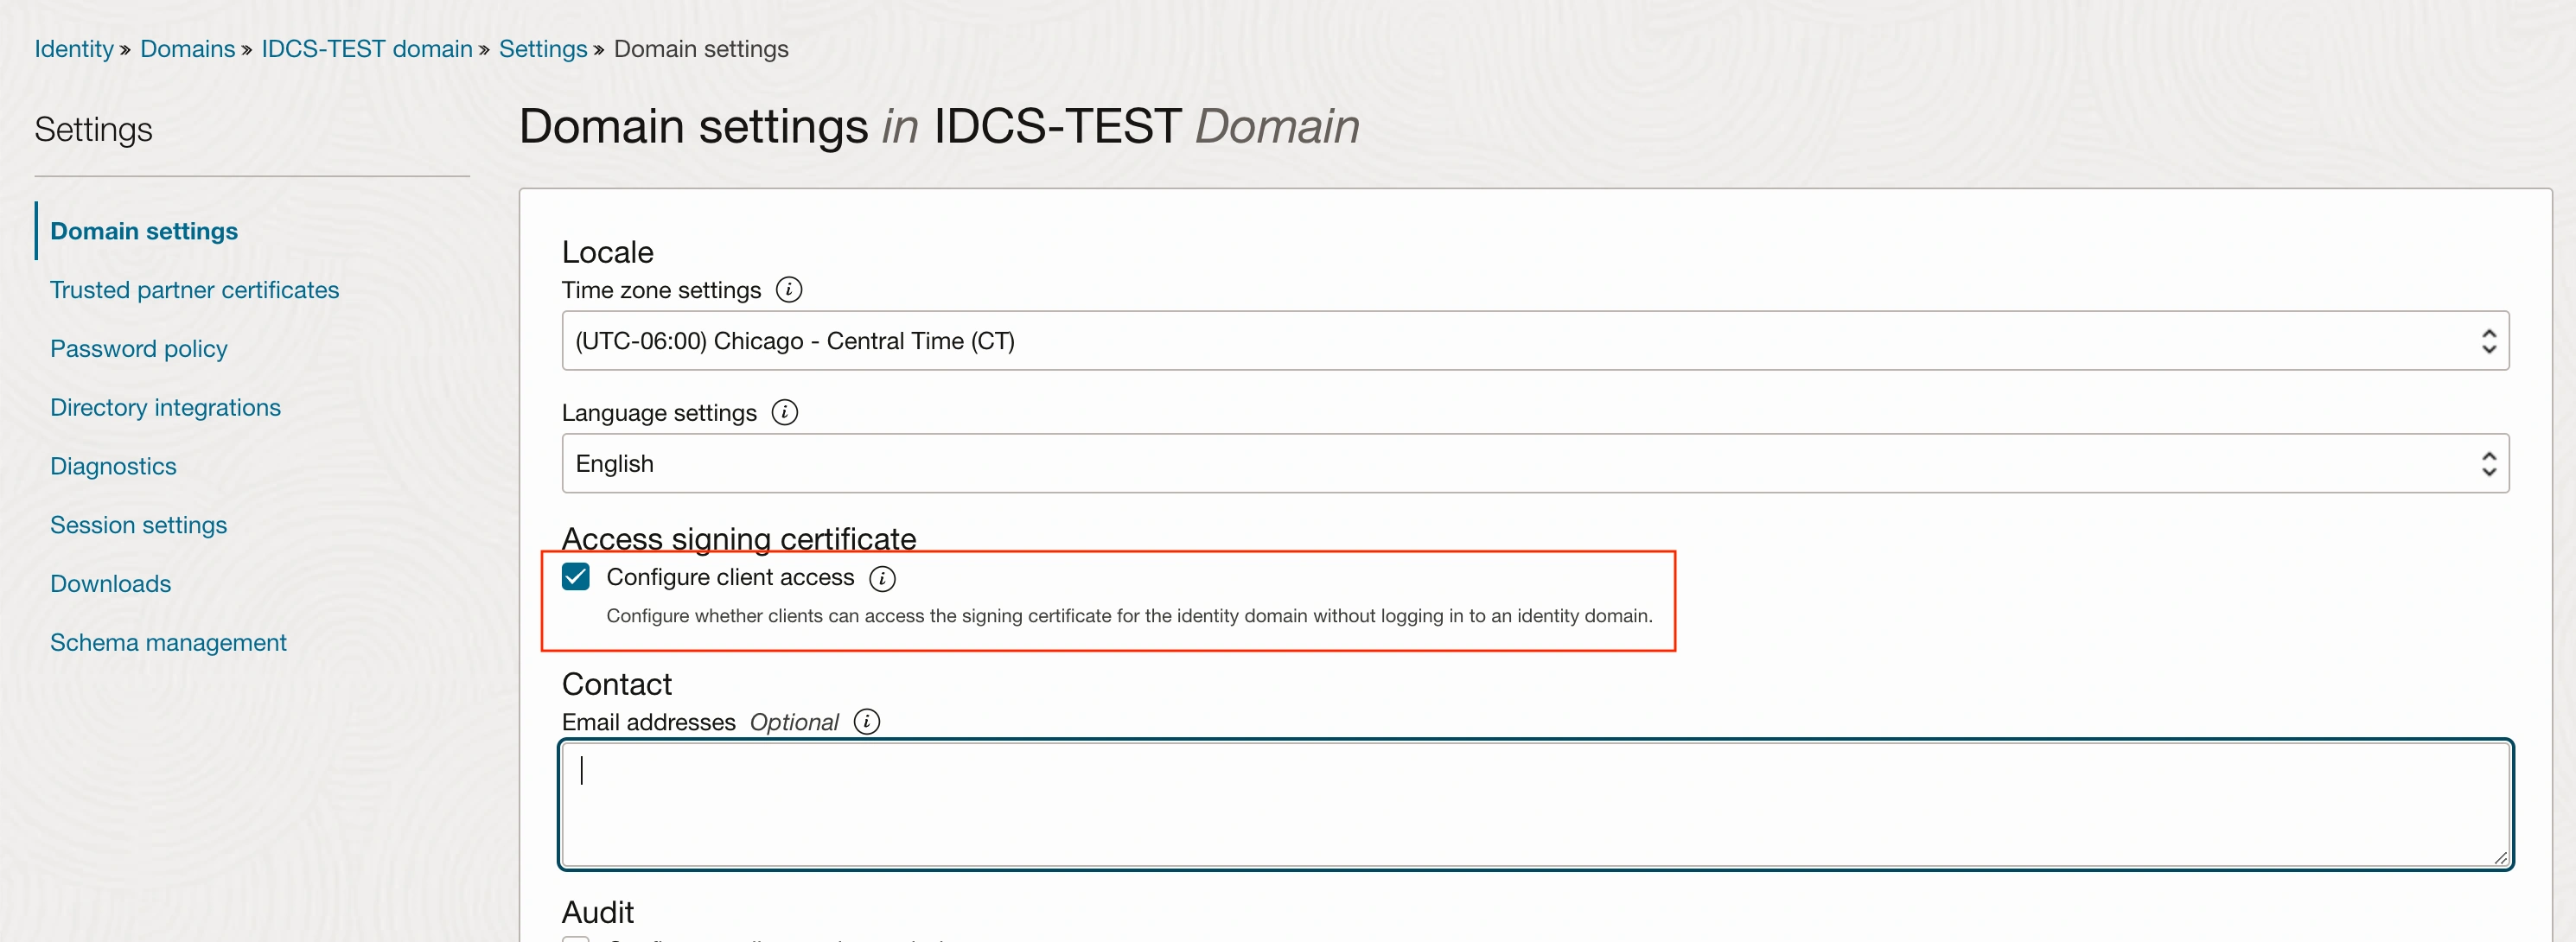The width and height of the screenshot is (2576, 942).
Task: Open Trusted partner certificates page
Action: [x=194, y=289]
